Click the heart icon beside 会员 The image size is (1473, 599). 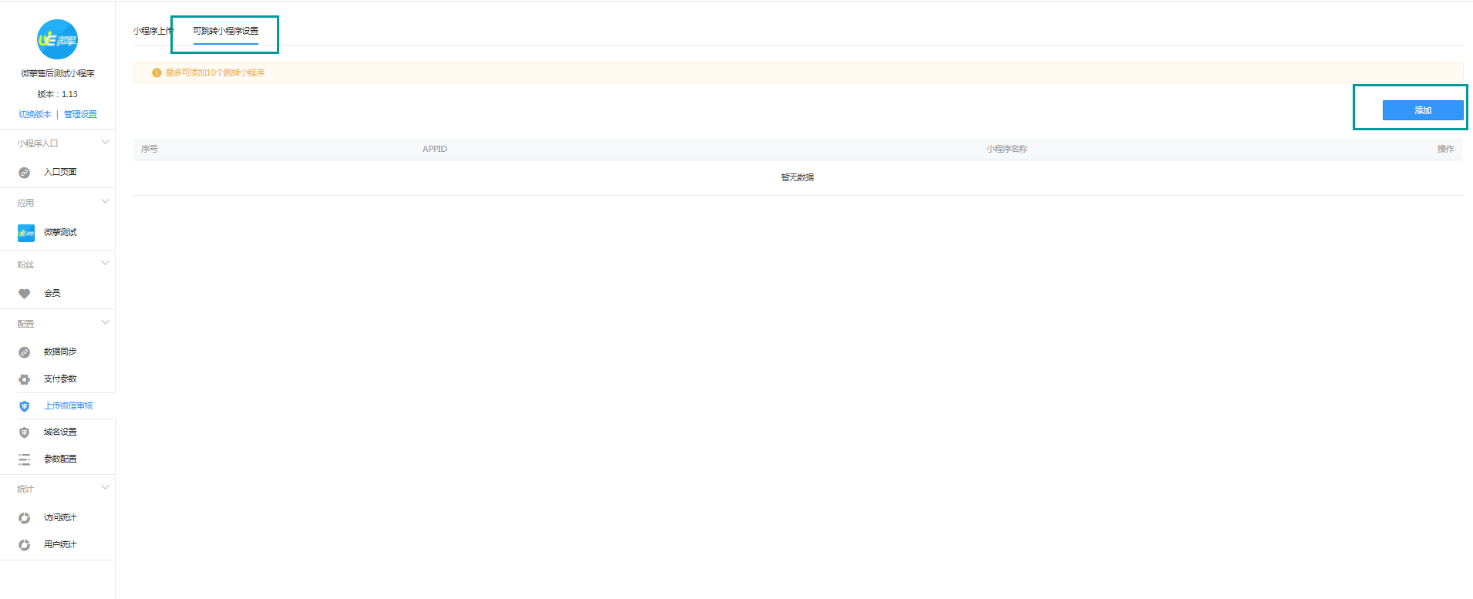tap(25, 294)
